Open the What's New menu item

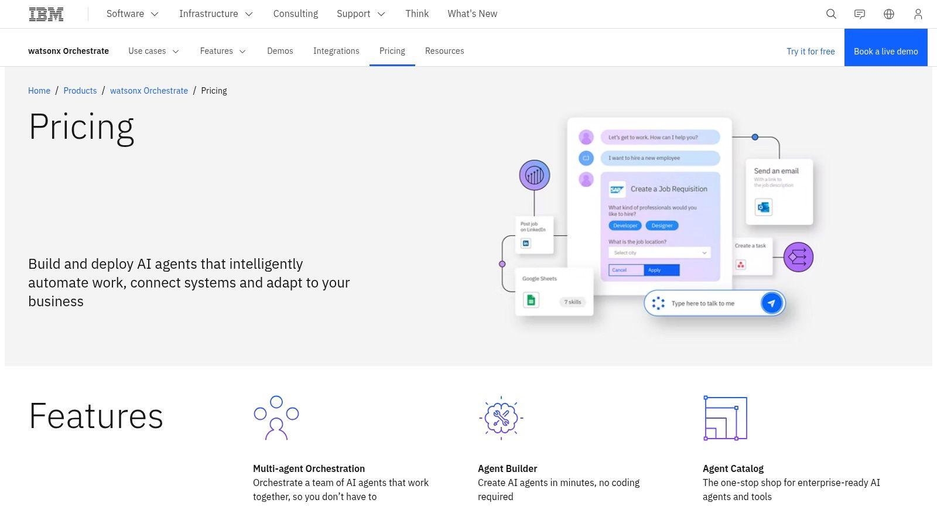coord(473,14)
